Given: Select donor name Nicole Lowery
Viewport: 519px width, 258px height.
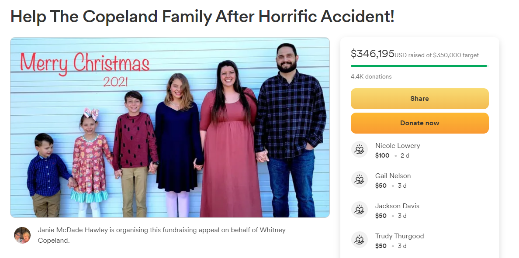Looking at the screenshot, I should click(397, 145).
